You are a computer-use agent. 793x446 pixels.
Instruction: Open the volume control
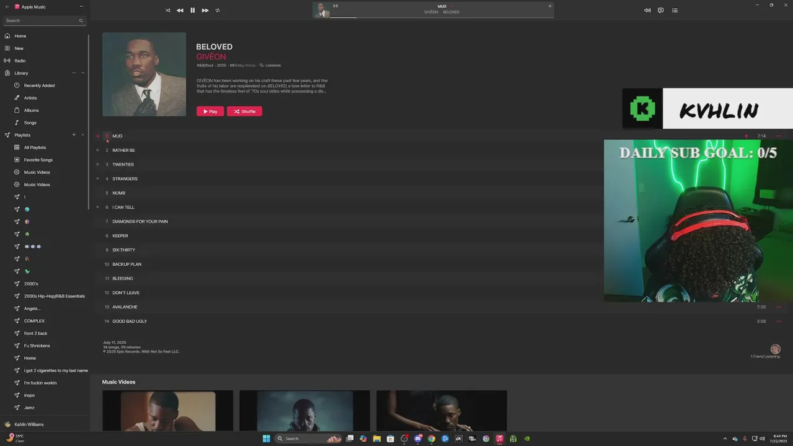(x=647, y=11)
